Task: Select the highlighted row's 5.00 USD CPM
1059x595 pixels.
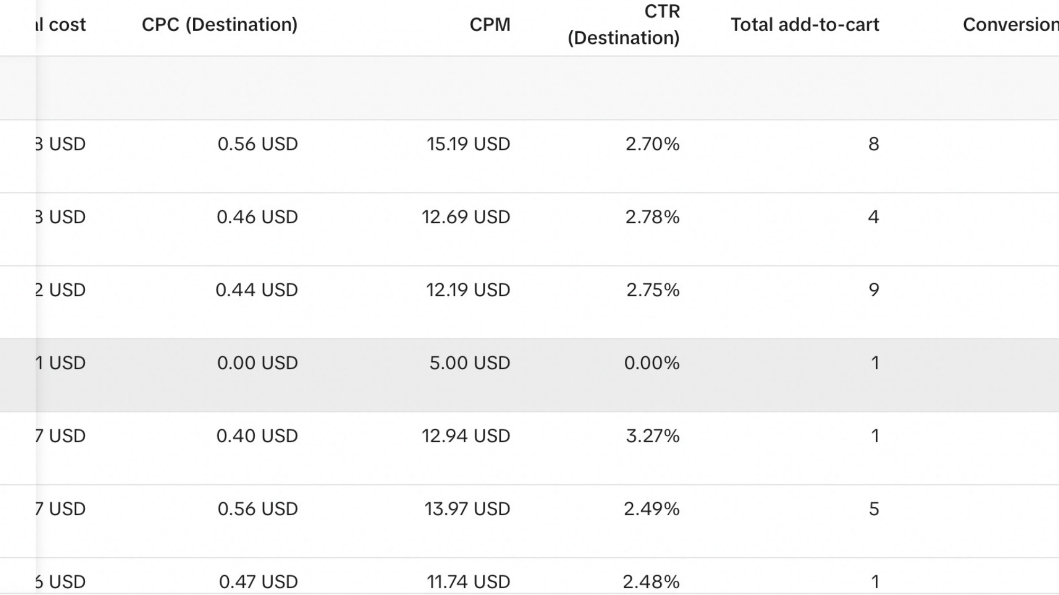Action: pyautogui.click(x=469, y=363)
